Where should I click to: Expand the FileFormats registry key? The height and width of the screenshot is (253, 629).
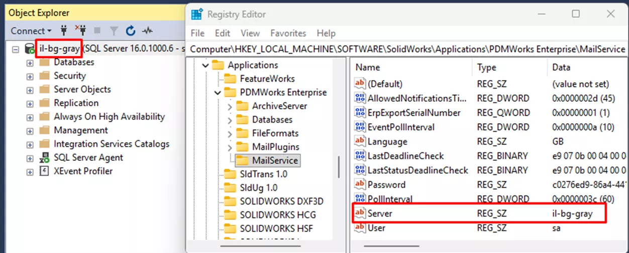[230, 133]
